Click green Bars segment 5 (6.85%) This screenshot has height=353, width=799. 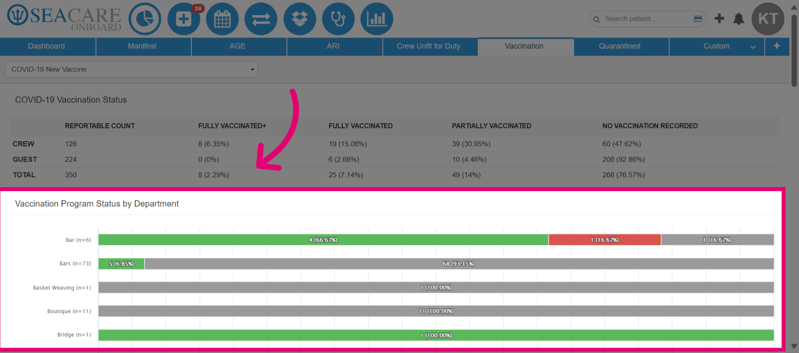pyautogui.click(x=122, y=264)
